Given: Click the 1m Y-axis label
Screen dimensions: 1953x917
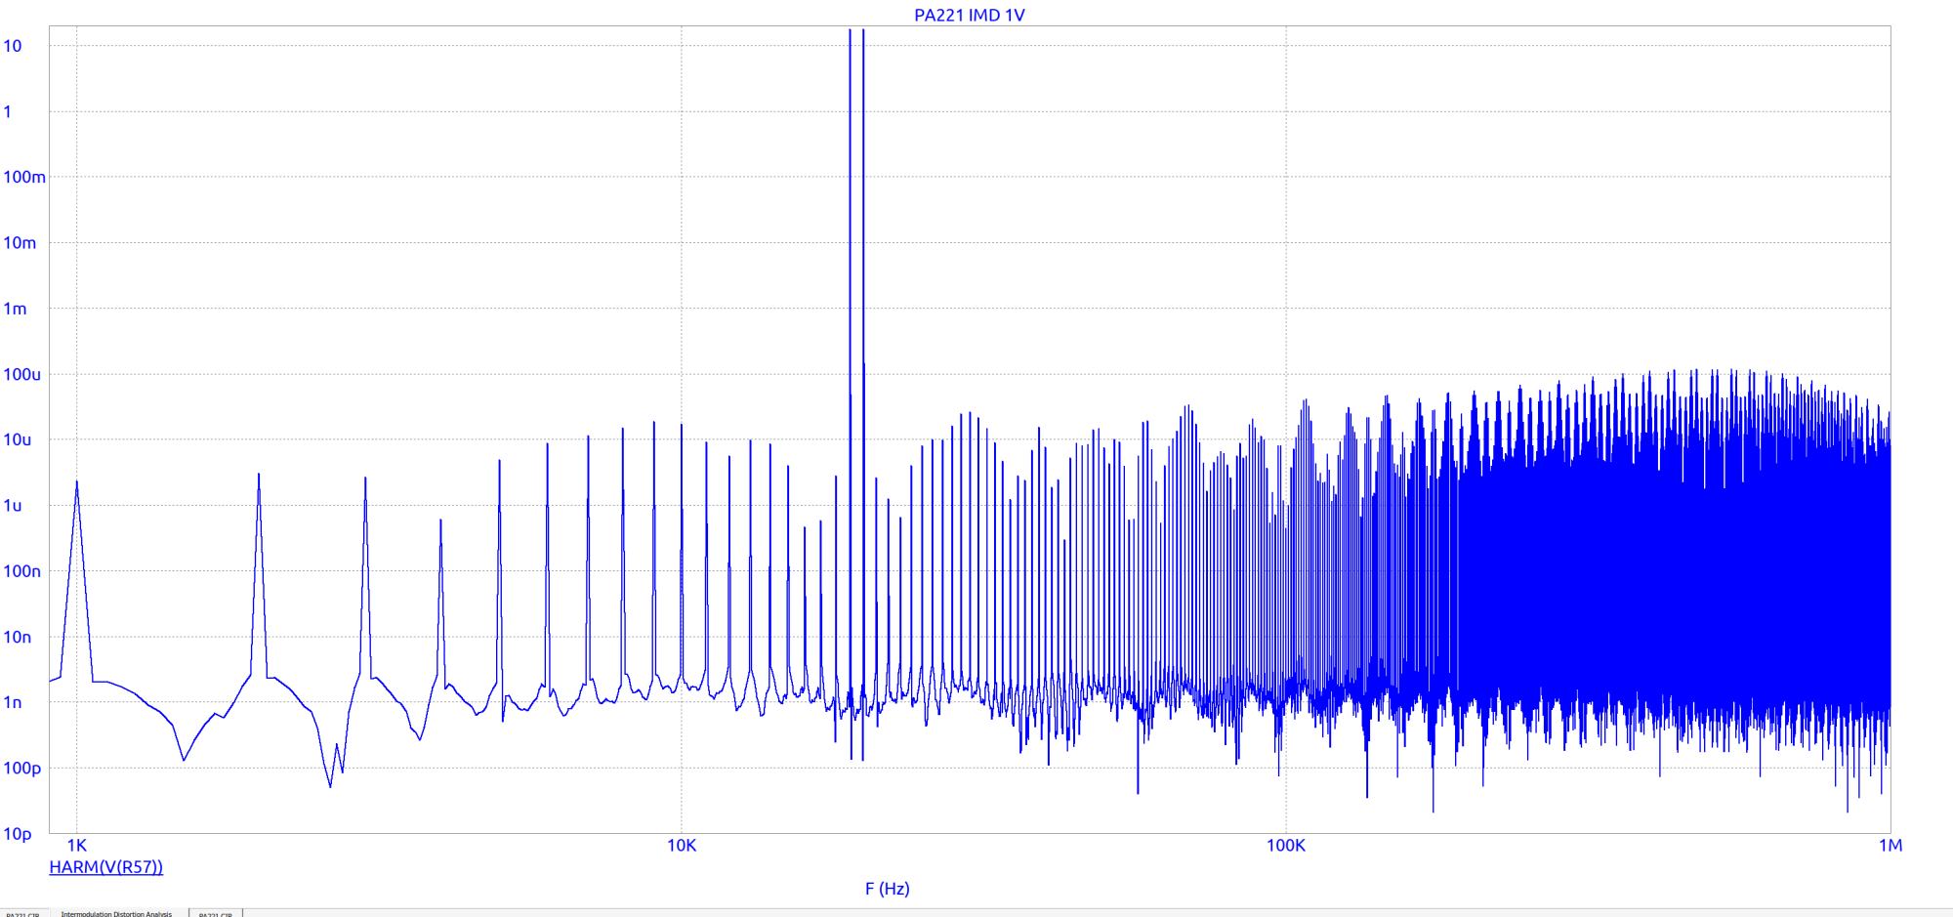Looking at the screenshot, I should pos(15,309).
